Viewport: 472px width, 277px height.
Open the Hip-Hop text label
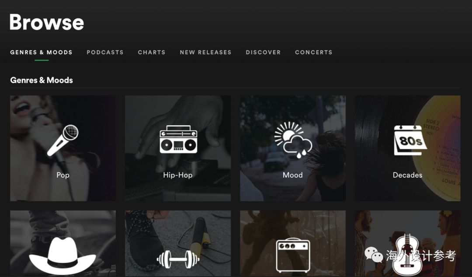point(178,175)
